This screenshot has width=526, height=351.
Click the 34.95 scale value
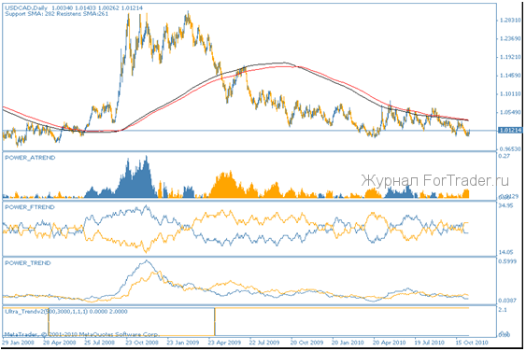[x=505, y=206]
